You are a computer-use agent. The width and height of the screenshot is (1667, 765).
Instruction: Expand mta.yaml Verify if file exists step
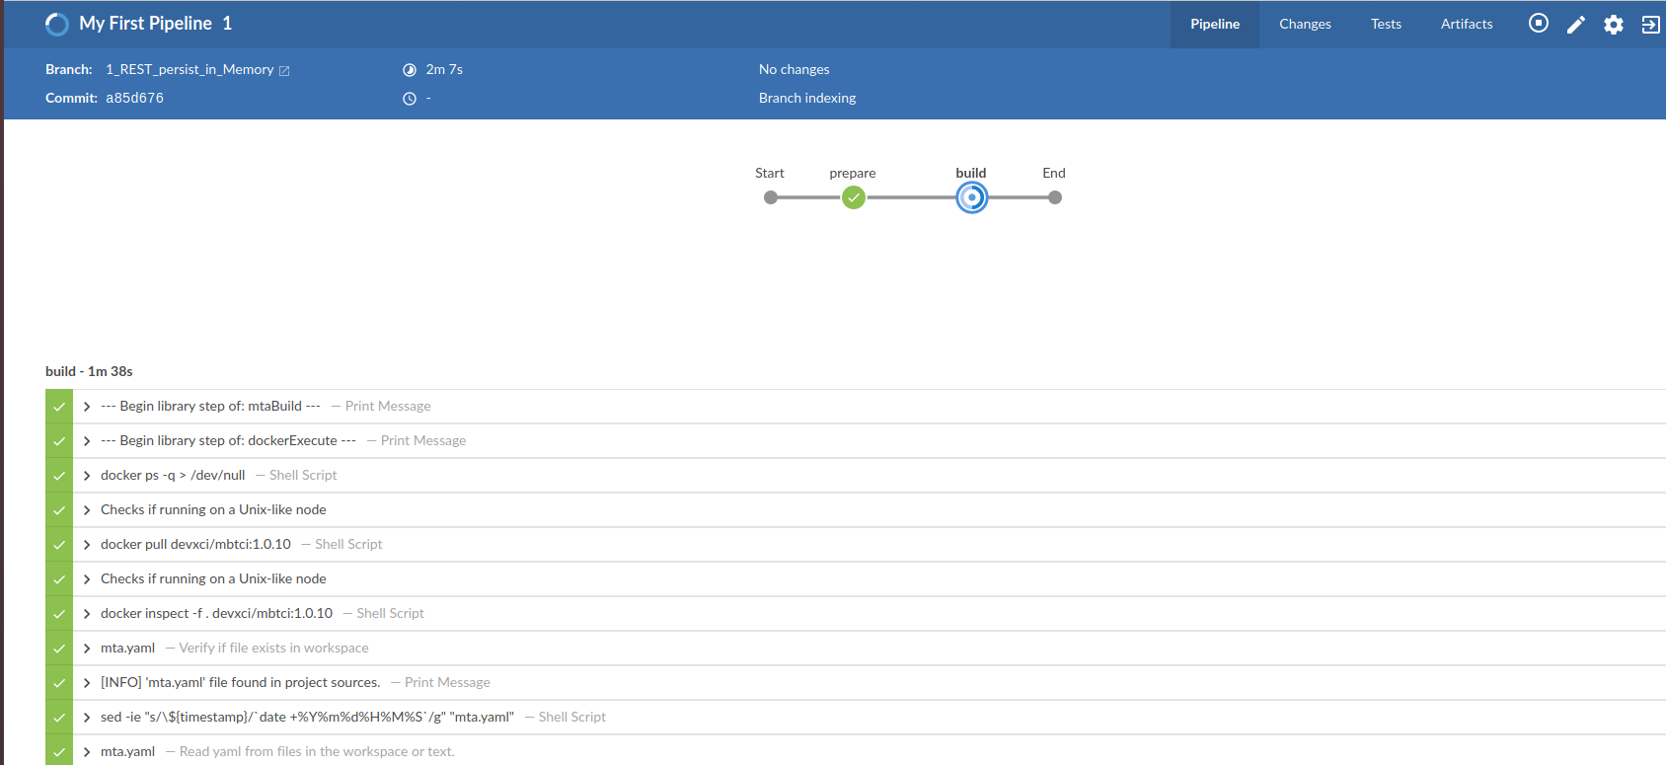pyautogui.click(x=87, y=649)
